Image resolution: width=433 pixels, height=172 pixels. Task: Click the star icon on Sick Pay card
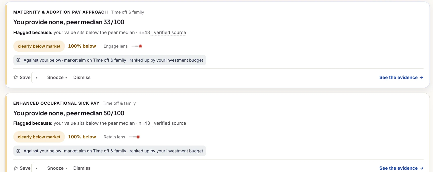click(x=16, y=168)
